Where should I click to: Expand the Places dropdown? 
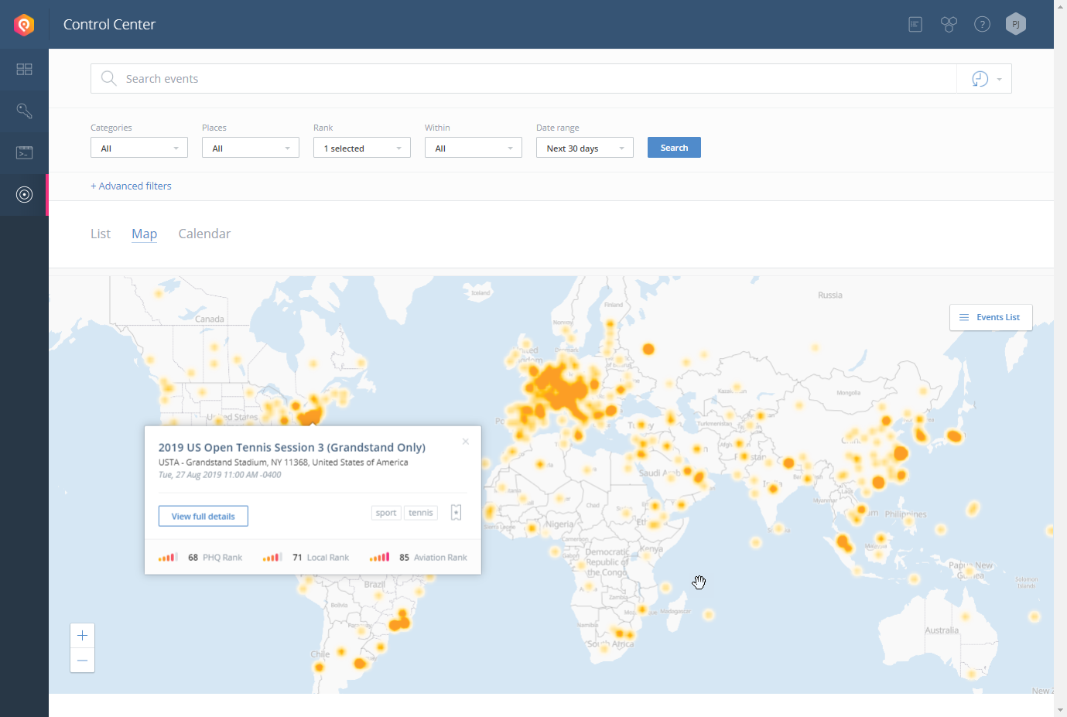[x=251, y=148]
